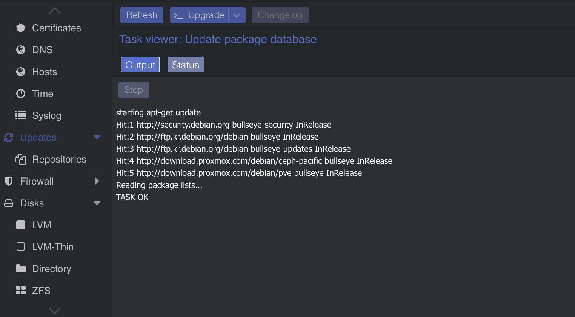Click the Hit:2 ftp.kr.debian.org bullseye line
This screenshot has width=575, height=317.
[x=217, y=137]
